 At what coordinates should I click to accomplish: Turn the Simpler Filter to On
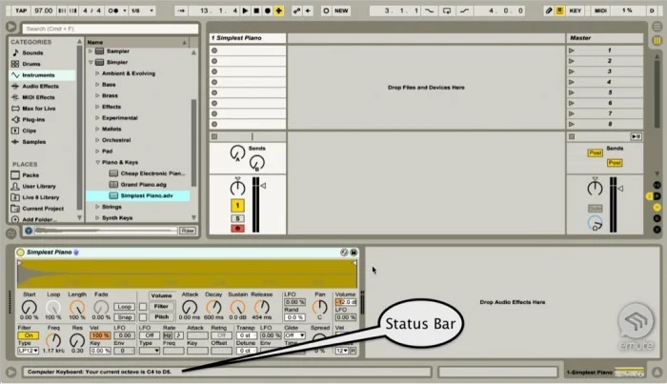(28, 335)
